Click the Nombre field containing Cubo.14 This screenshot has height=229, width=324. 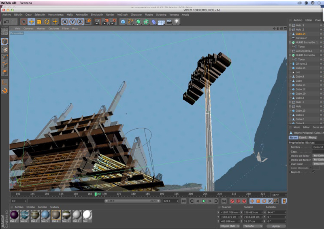coord(318,147)
